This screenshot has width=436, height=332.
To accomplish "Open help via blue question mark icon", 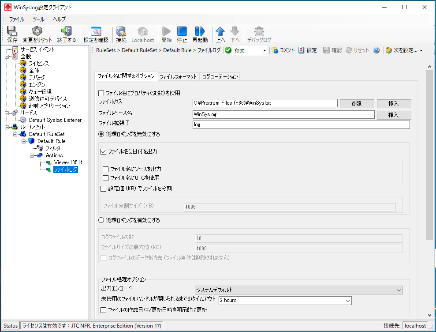I will 376,50.
